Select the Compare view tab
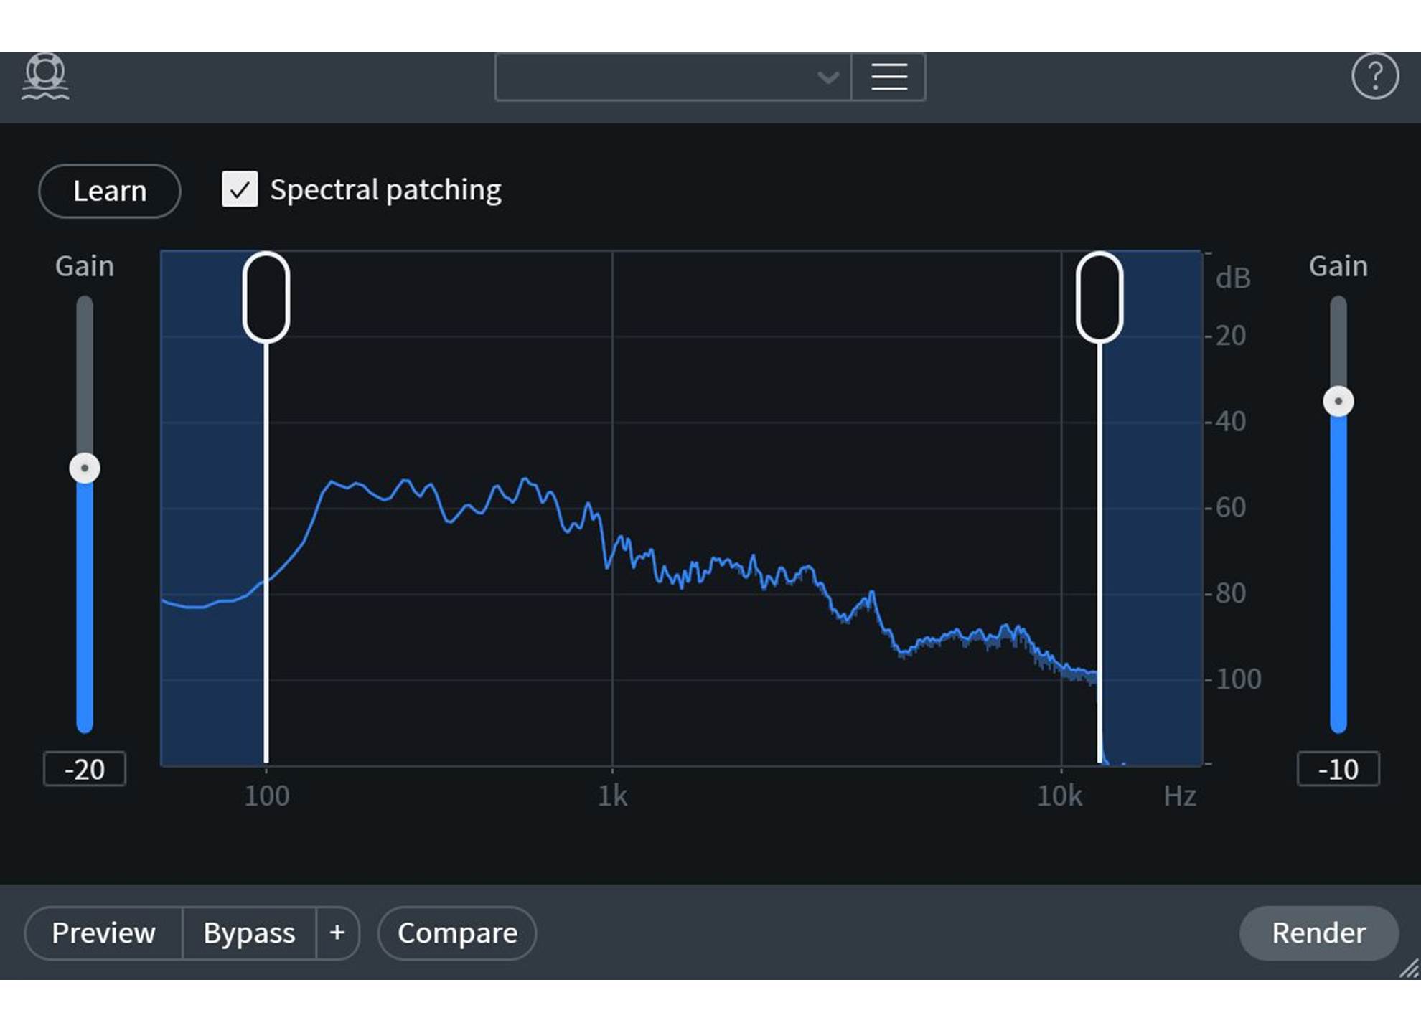 [x=456, y=933]
